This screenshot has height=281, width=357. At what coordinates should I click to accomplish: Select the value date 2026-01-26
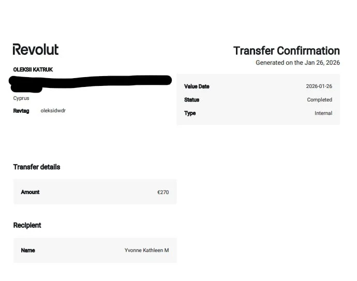(x=319, y=86)
